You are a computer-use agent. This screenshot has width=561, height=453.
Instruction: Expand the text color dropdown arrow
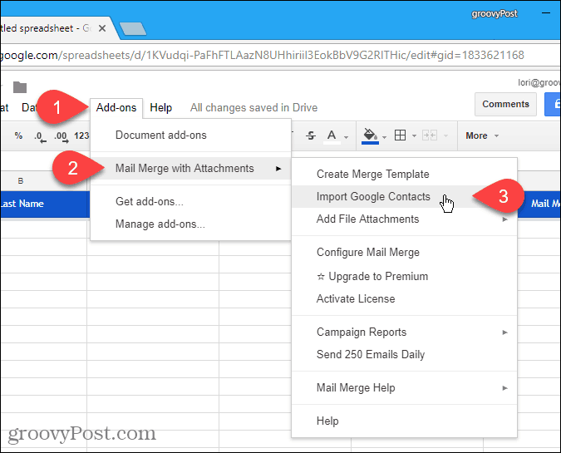point(346,137)
